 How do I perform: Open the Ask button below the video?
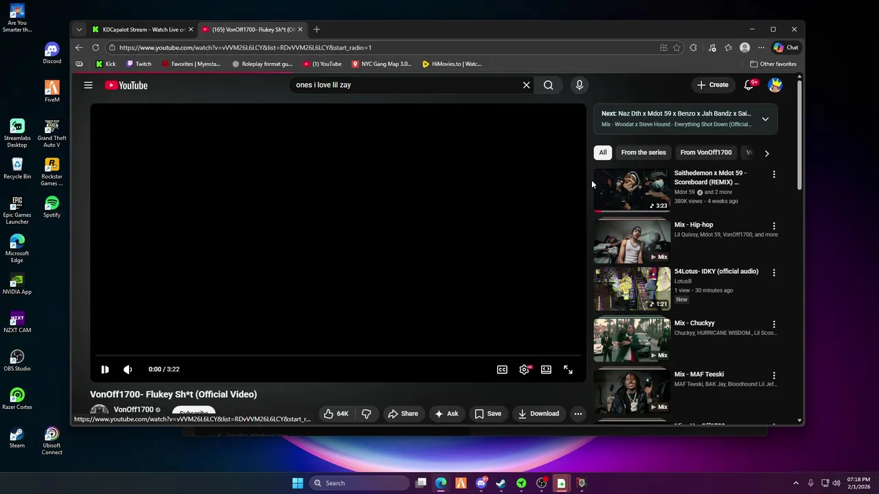446,414
